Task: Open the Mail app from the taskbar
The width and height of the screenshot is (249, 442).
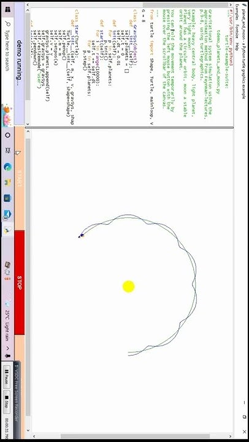Action: click(x=7, y=214)
